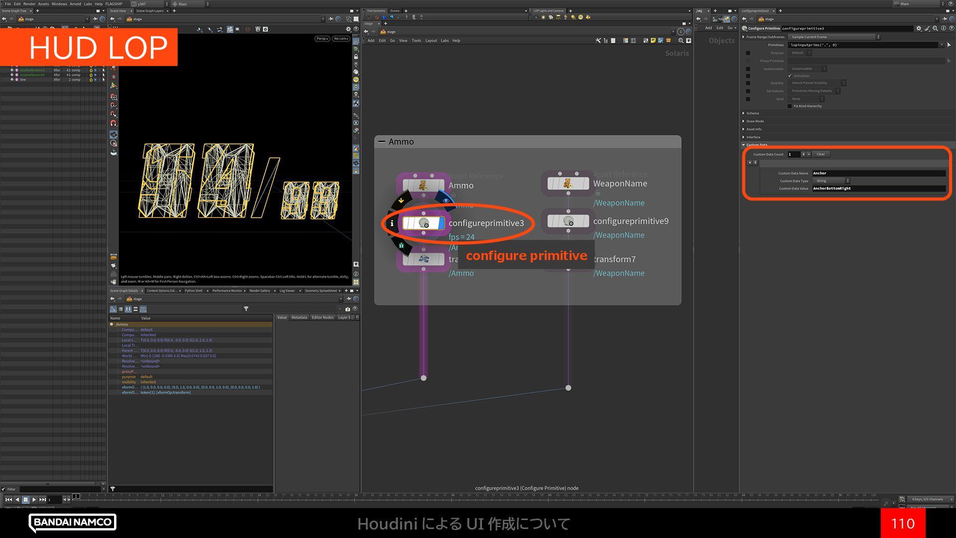Viewport: 956px width, 538px height.
Task: Enable the Fix Kind Hierarchy checkbox
Action: point(790,106)
